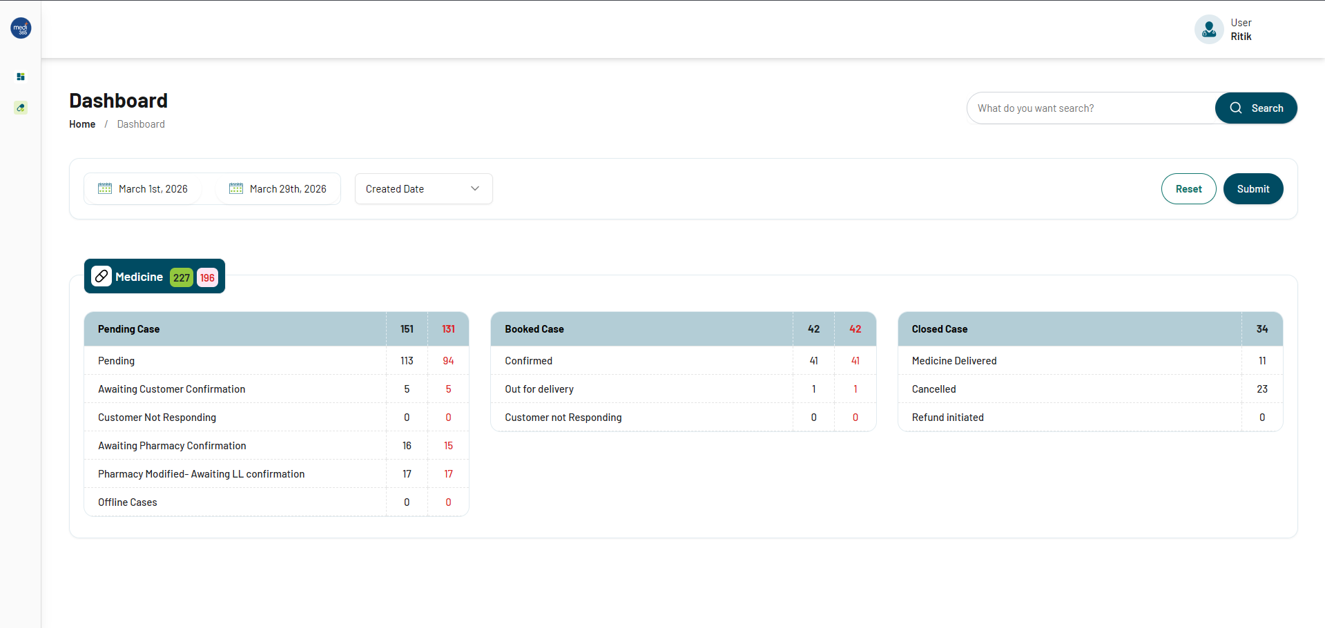This screenshot has height=628, width=1325.
Task: Click the medi365 logo in the sidebar
Action: pos(21,28)
